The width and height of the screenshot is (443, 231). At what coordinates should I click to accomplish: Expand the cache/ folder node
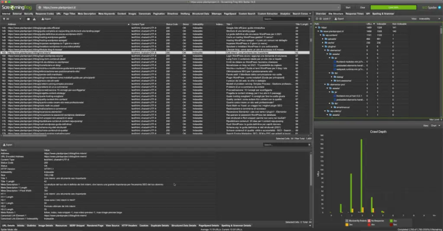[323, 43]
